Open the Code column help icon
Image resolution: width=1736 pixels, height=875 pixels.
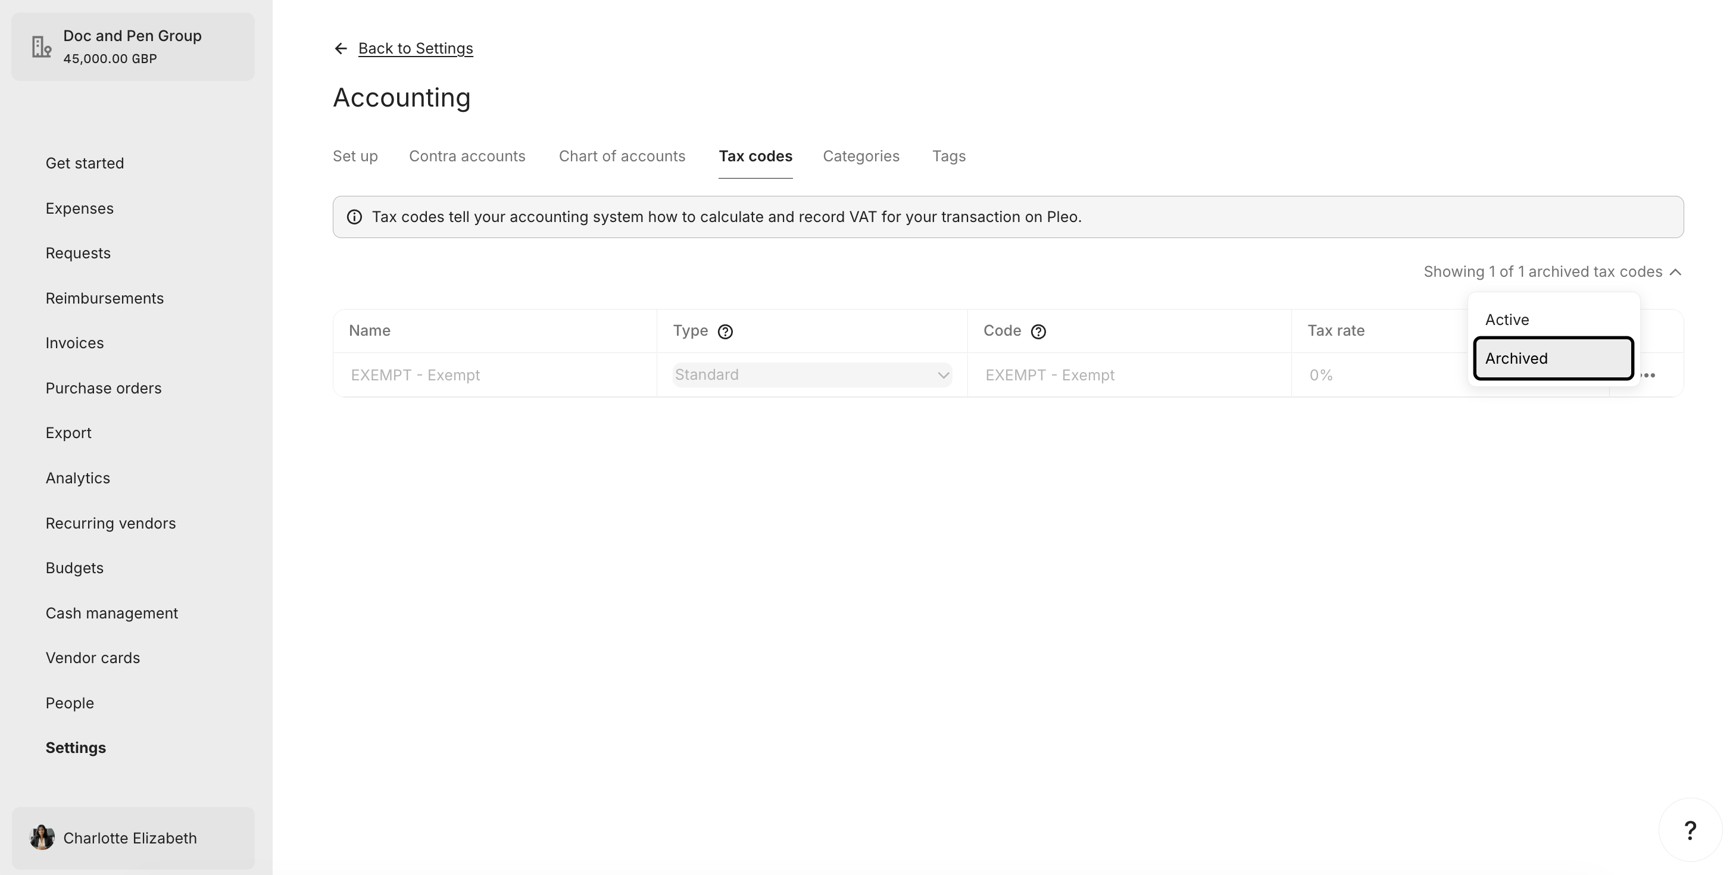click(1038, 332)
